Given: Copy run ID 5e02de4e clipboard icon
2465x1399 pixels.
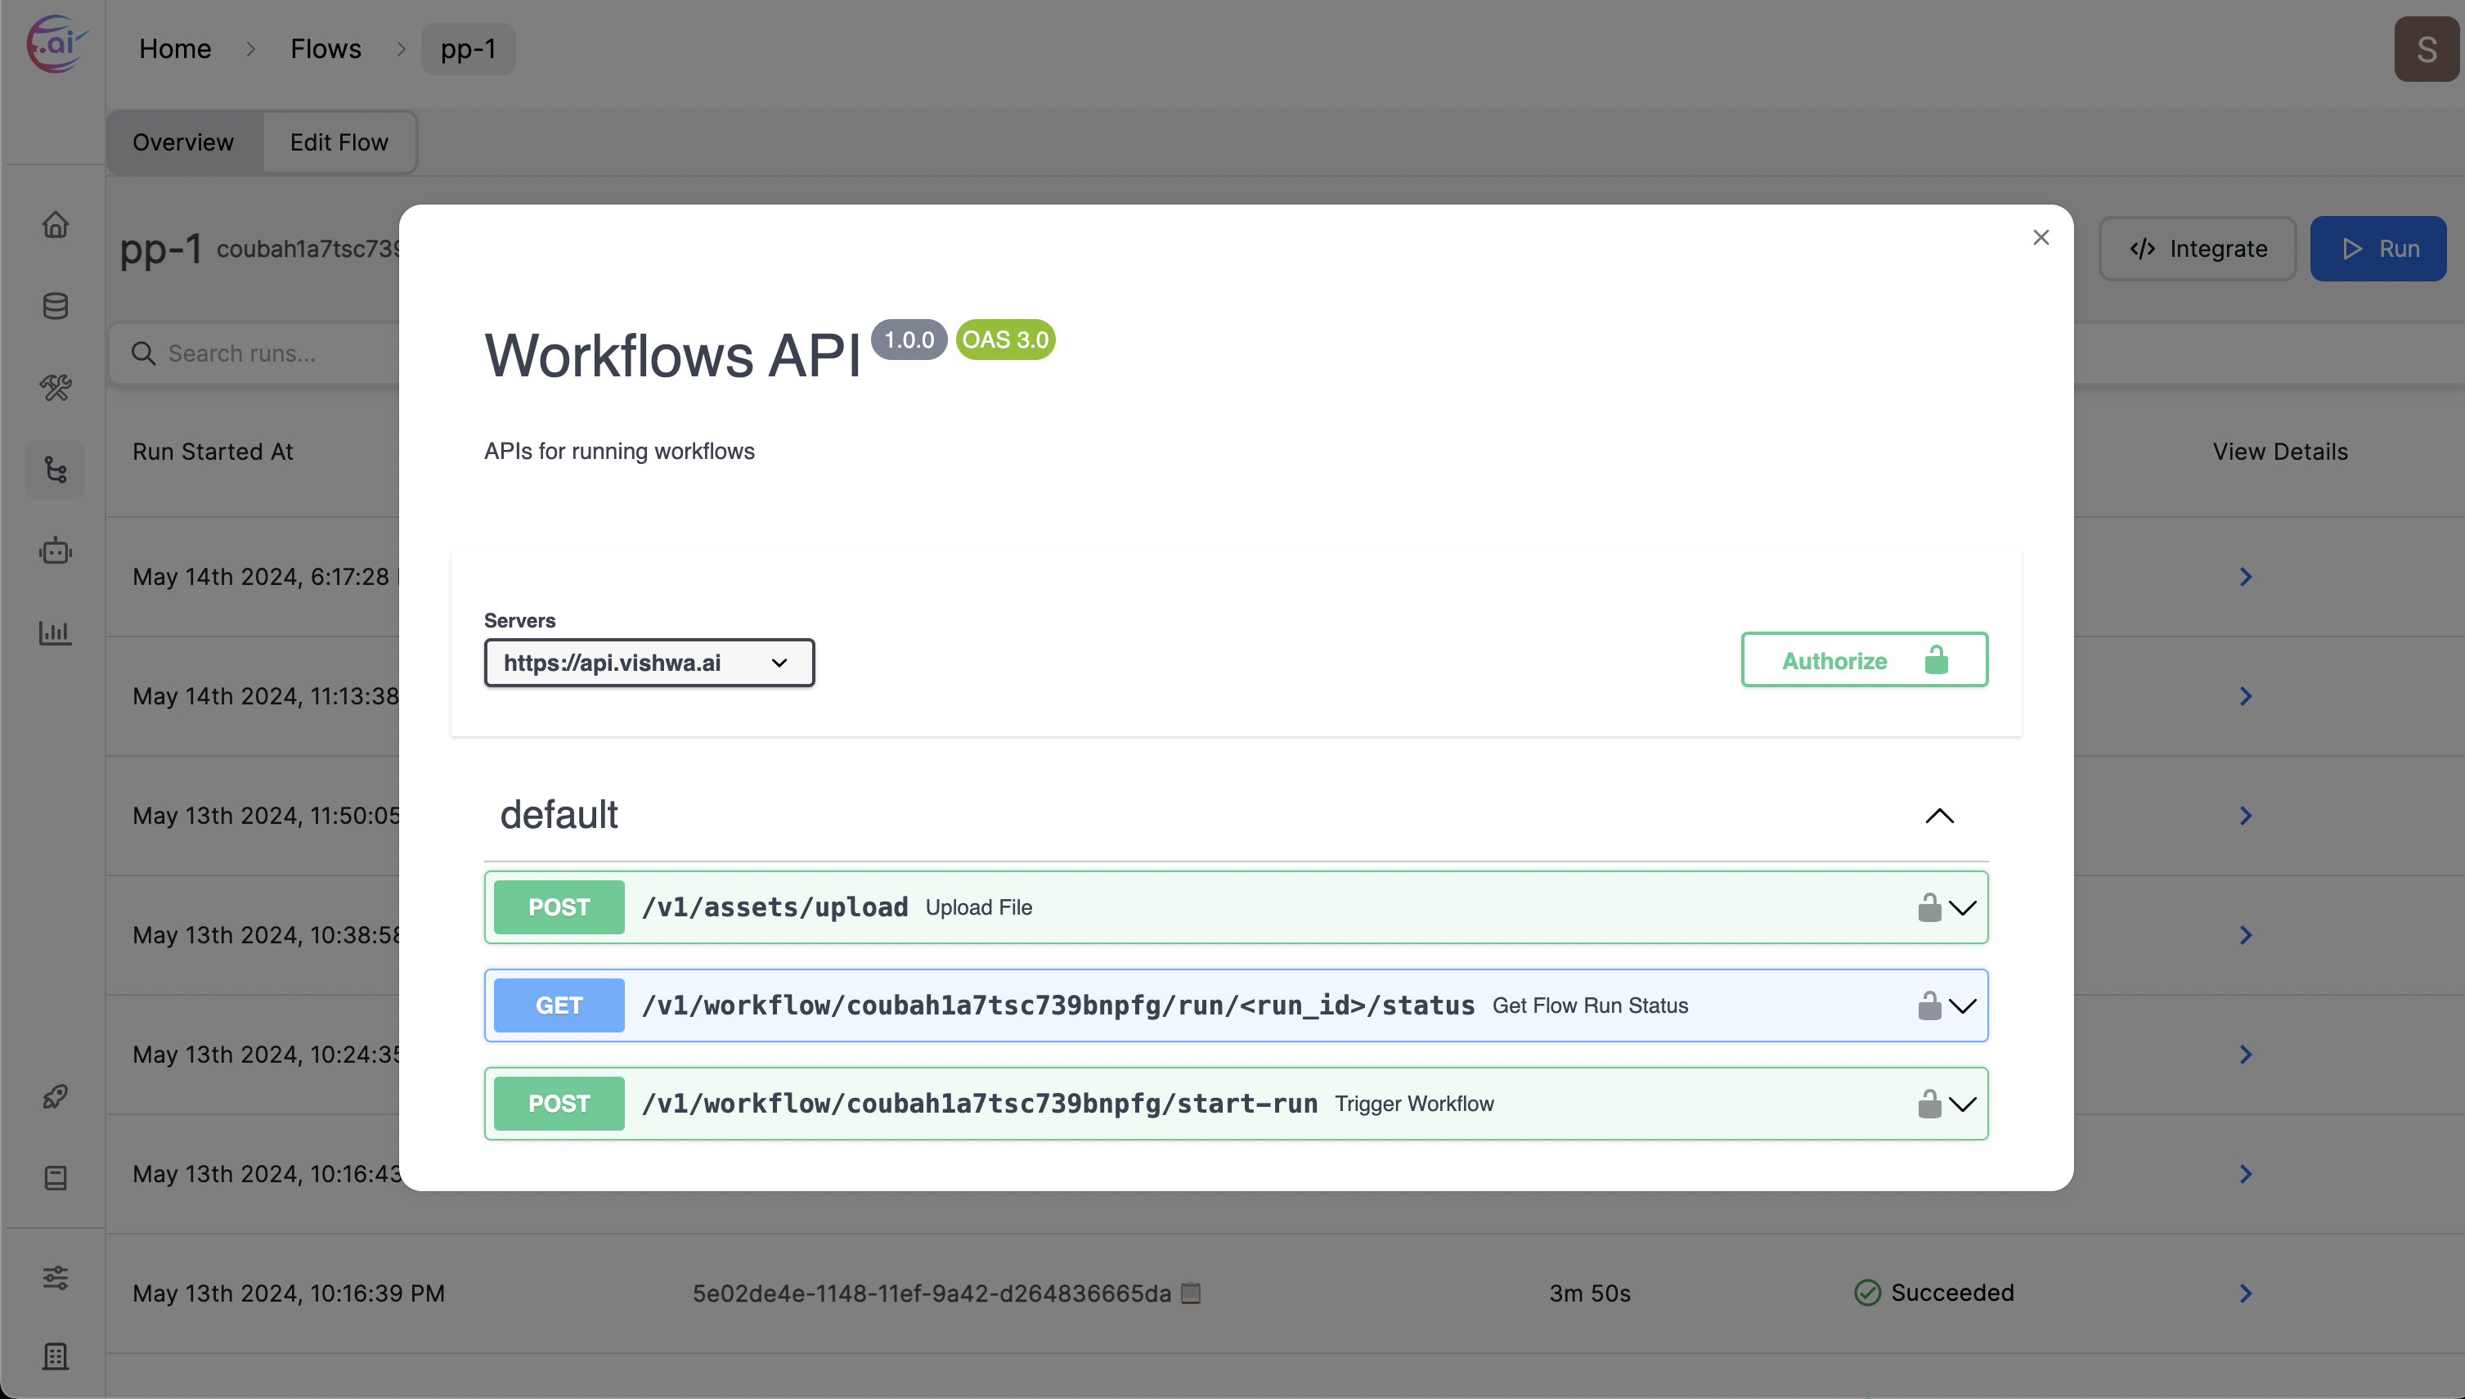Looking at the screenshot, I should [1191, 1293].
